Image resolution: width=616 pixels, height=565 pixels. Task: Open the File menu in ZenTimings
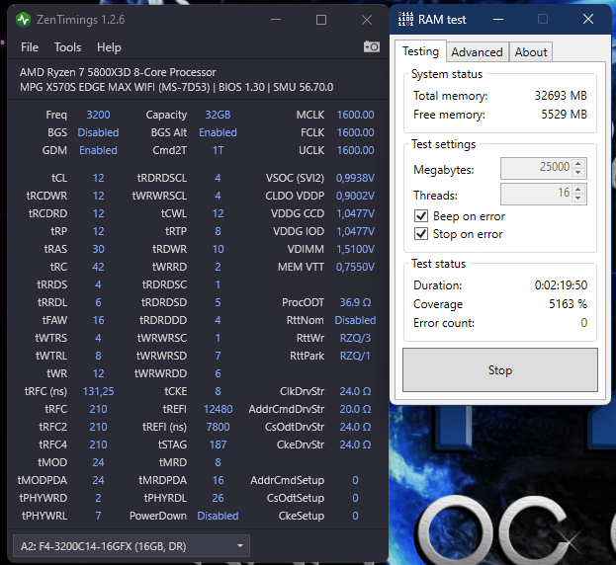30,47
